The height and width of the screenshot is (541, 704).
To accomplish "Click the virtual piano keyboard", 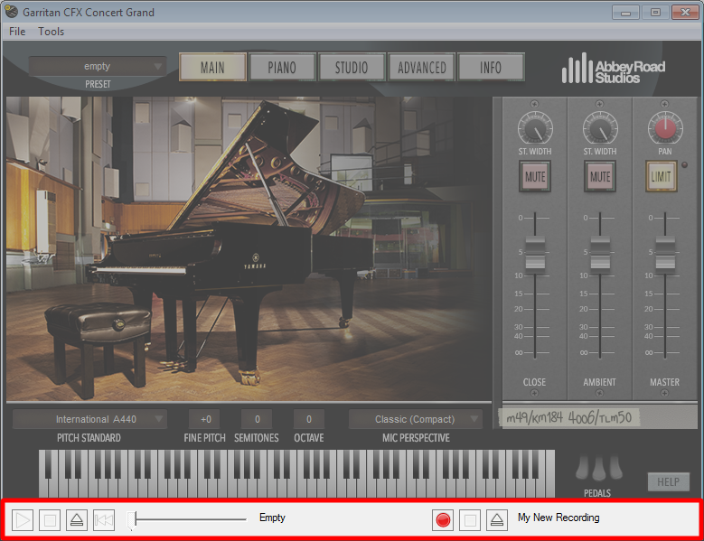I will tap(296, 473).
